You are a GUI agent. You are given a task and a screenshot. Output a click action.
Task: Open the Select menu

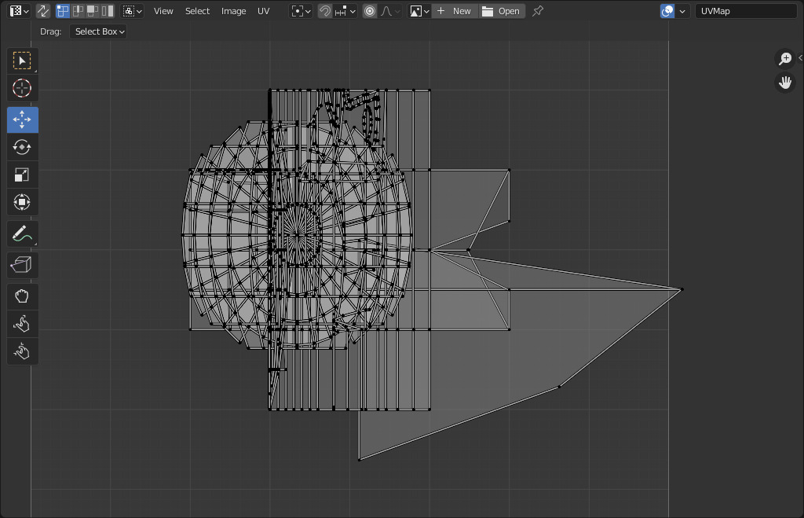[197, 11]
